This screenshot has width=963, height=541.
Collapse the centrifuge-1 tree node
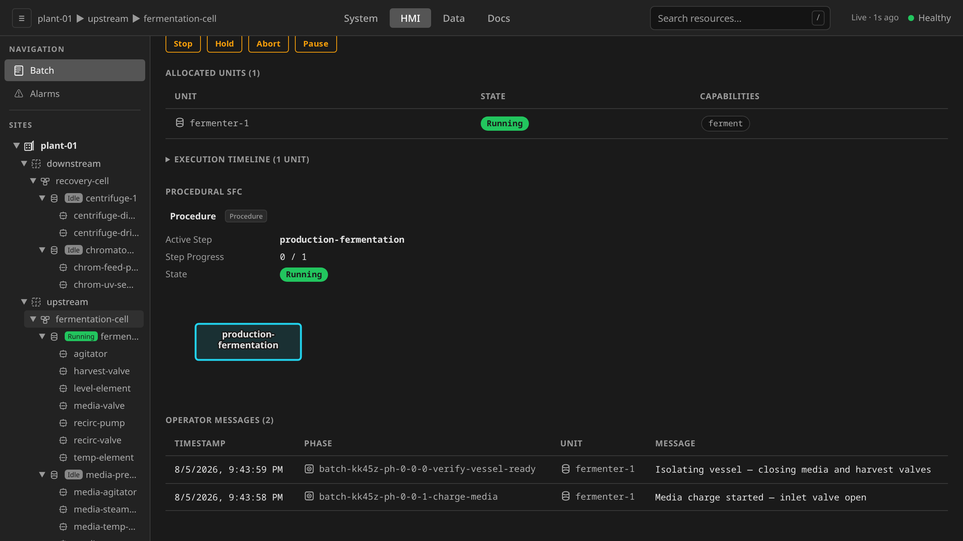(x=42, y=198)
